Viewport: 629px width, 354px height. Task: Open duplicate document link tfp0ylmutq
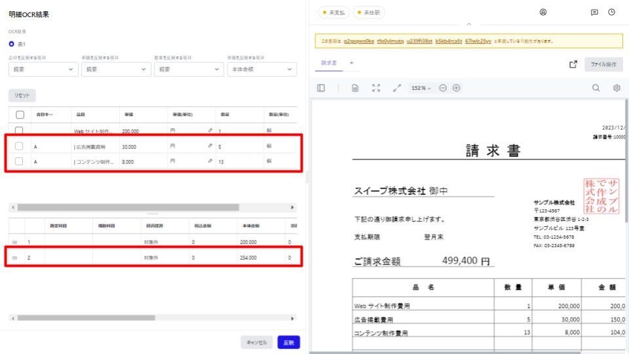coord(391,41)
